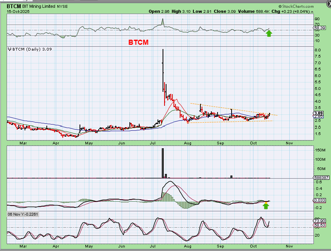331x251 pixels.
Task: Click the 50M volume axis label
Action: coord(321,169)
